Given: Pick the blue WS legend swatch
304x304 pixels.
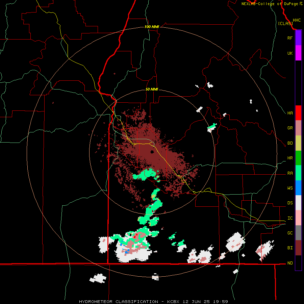Looking at the screenshot, I should tap(298, 188).
